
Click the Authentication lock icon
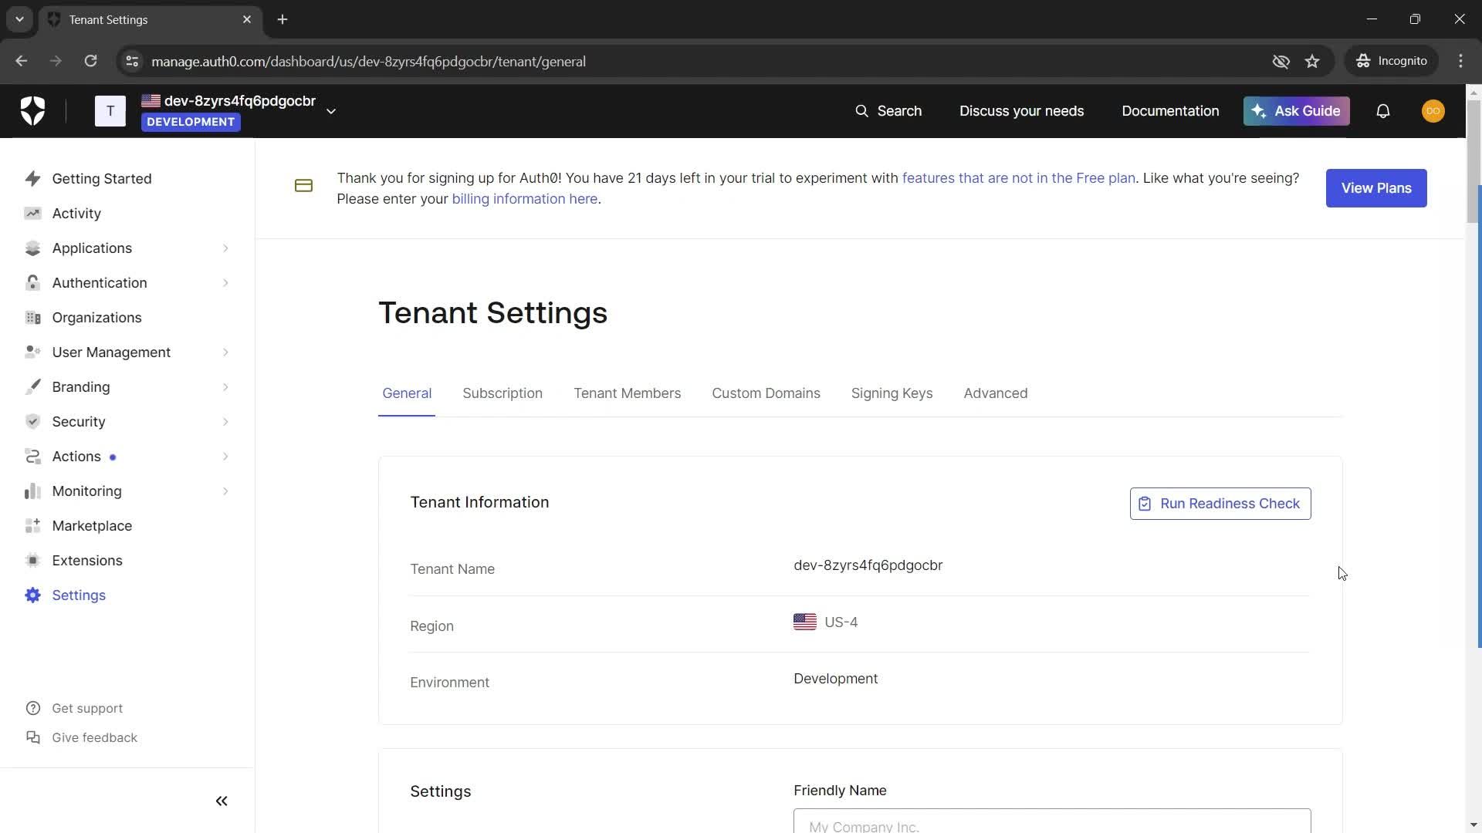pyautogui.click(x=32, y=283)
